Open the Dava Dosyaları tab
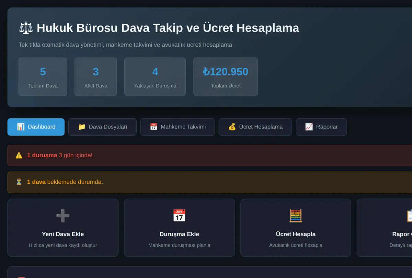This screenshot has width=412, height=278. tap(102, 127)
